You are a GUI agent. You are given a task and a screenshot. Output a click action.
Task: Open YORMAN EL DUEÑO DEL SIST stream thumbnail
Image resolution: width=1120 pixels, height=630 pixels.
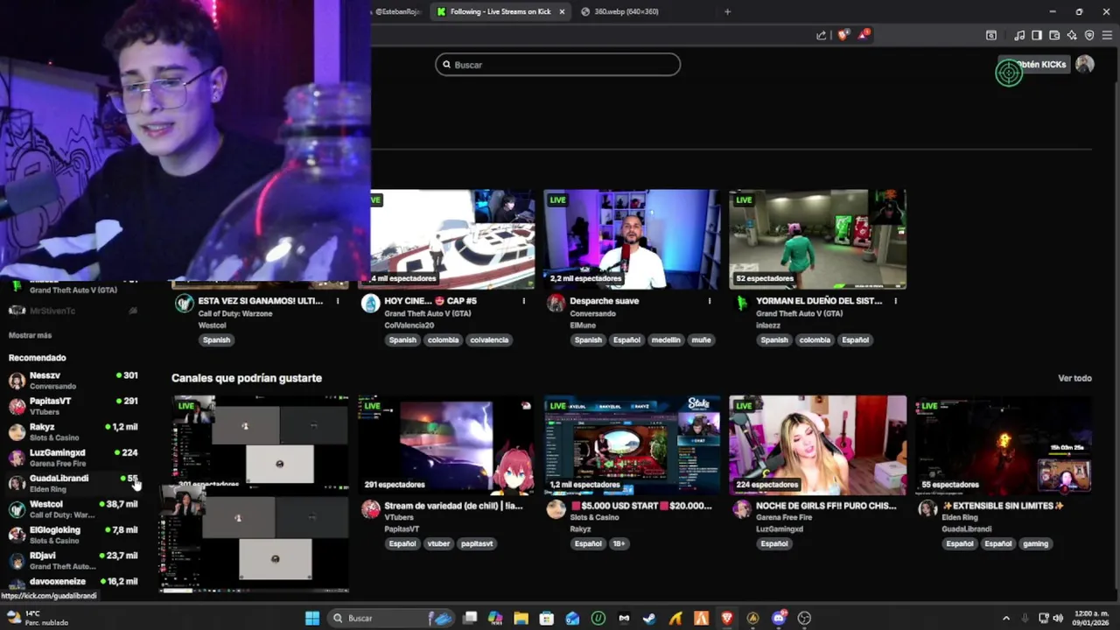pos(817,239)
